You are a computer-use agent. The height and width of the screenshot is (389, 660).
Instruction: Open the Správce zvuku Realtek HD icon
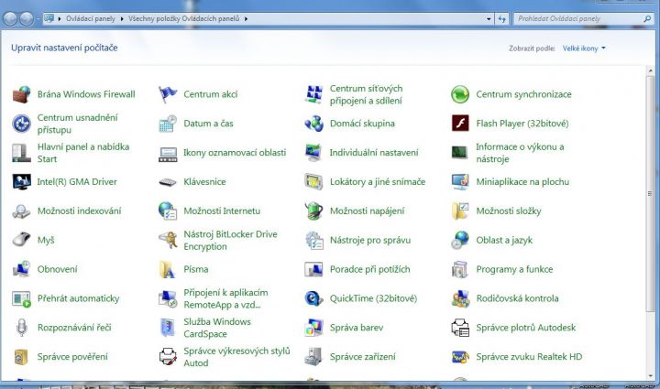click(x=460, y=357)
